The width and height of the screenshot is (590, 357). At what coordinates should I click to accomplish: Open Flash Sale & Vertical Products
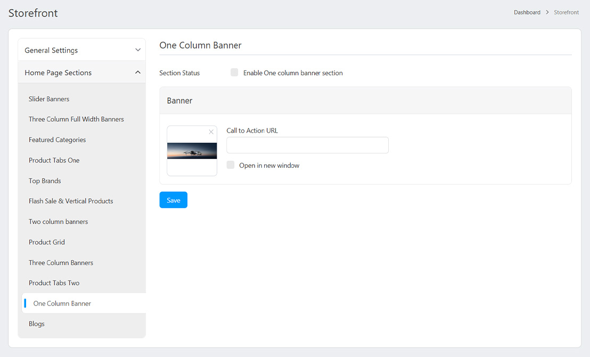(x=71, y=201)
